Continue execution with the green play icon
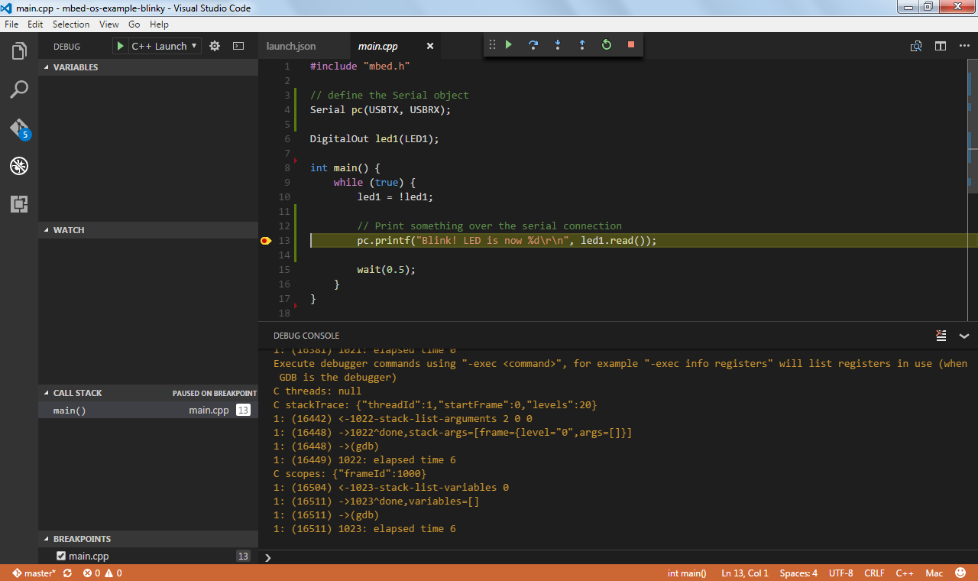 tap(509, 44)
